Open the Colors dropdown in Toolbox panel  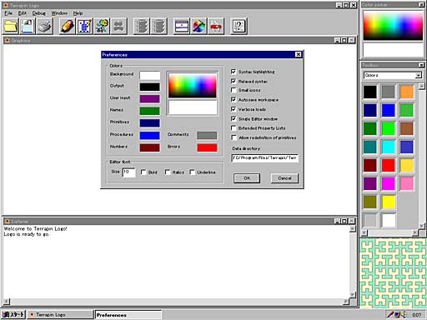(x=418, y=75)
